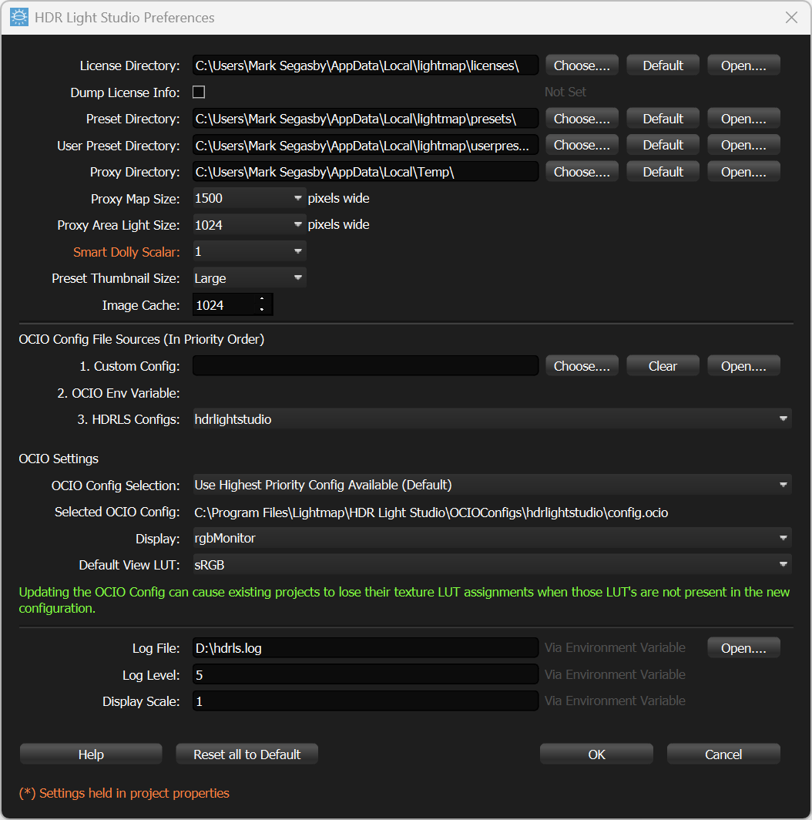This screenshot has height=820, width=812.
Task: Open the User Preset Directory location
Action: pos(743,145)
